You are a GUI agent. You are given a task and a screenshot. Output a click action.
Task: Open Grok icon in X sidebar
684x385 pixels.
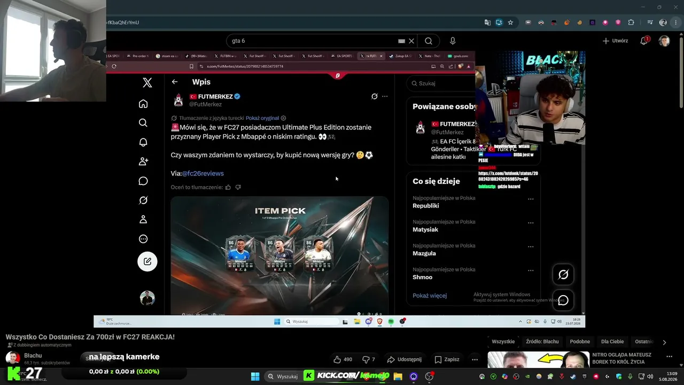click(143, 200)
